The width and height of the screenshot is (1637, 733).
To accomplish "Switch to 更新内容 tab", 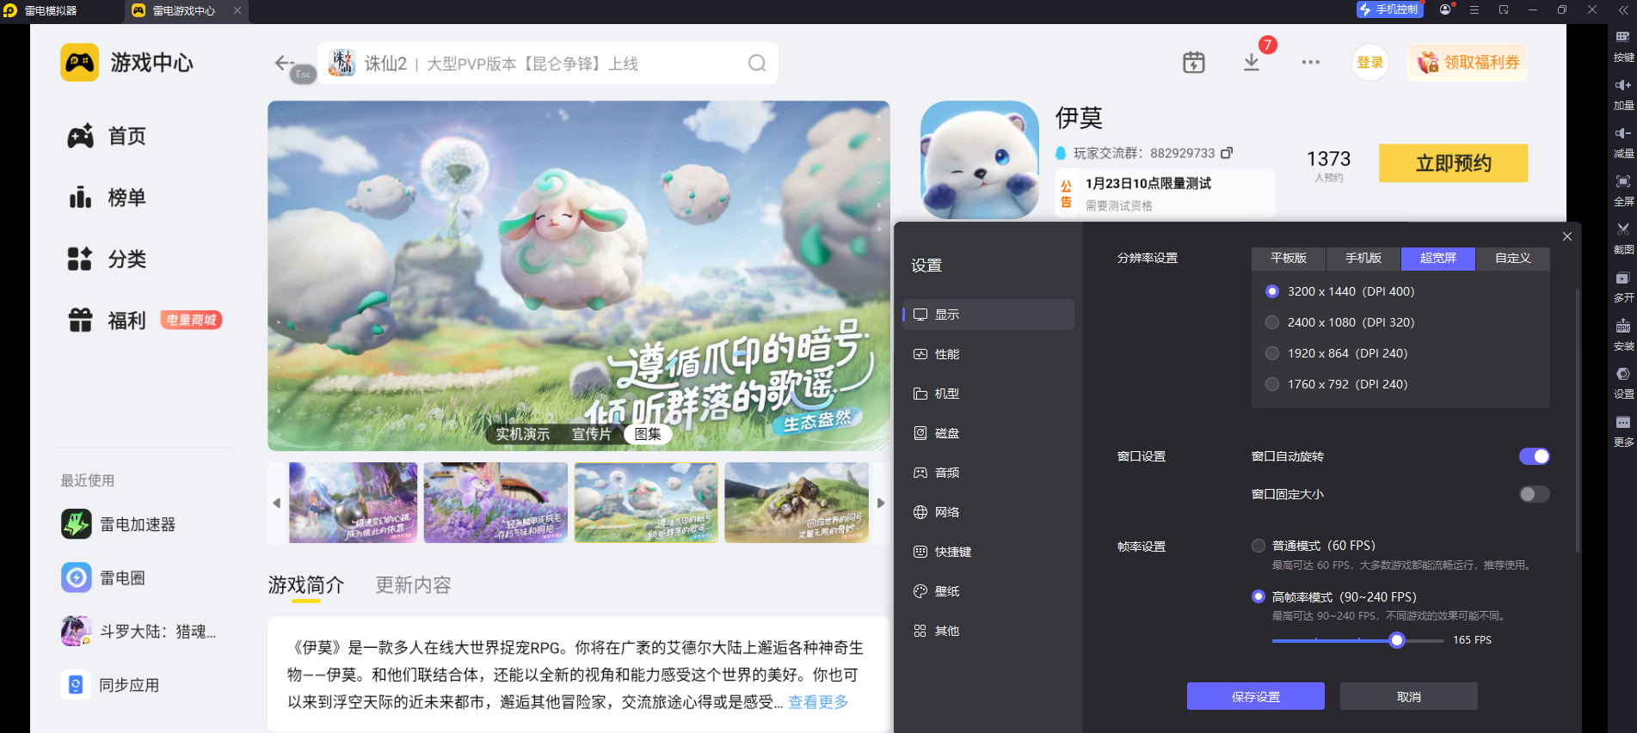I will point(413,585).
